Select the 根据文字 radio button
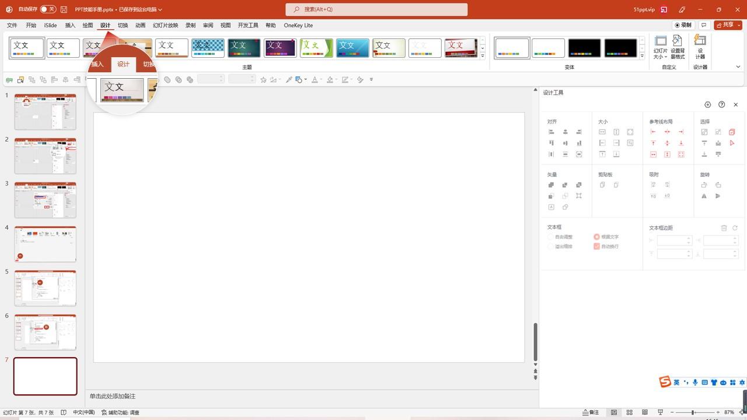The width and height of the screenshot is (747, 420). click(x=596, y=237)
